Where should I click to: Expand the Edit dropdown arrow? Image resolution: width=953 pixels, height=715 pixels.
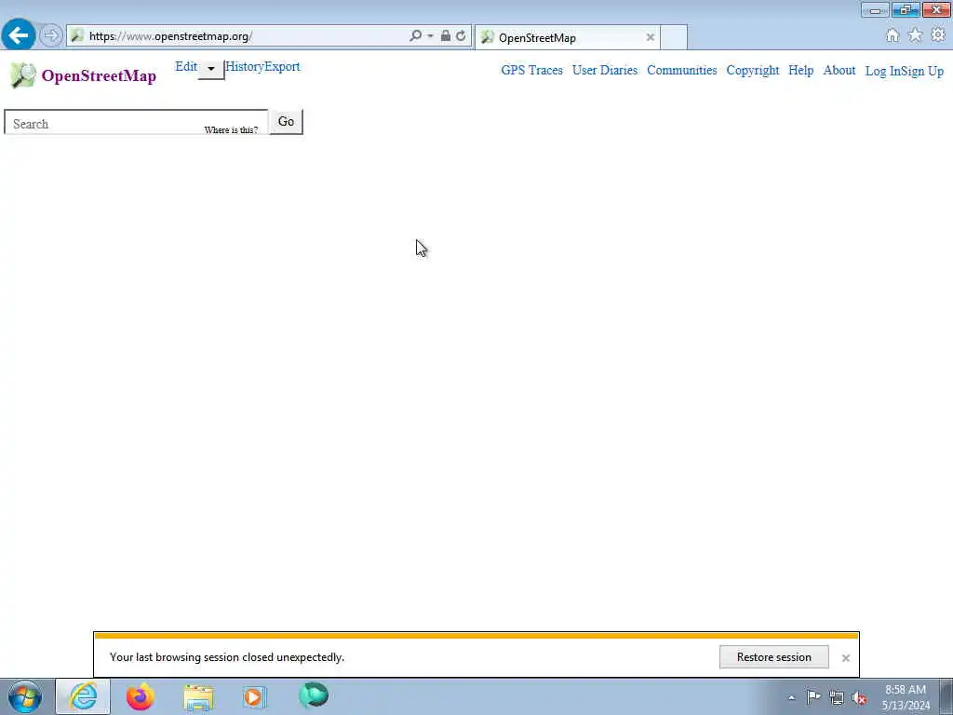click(x=211, y=69)
